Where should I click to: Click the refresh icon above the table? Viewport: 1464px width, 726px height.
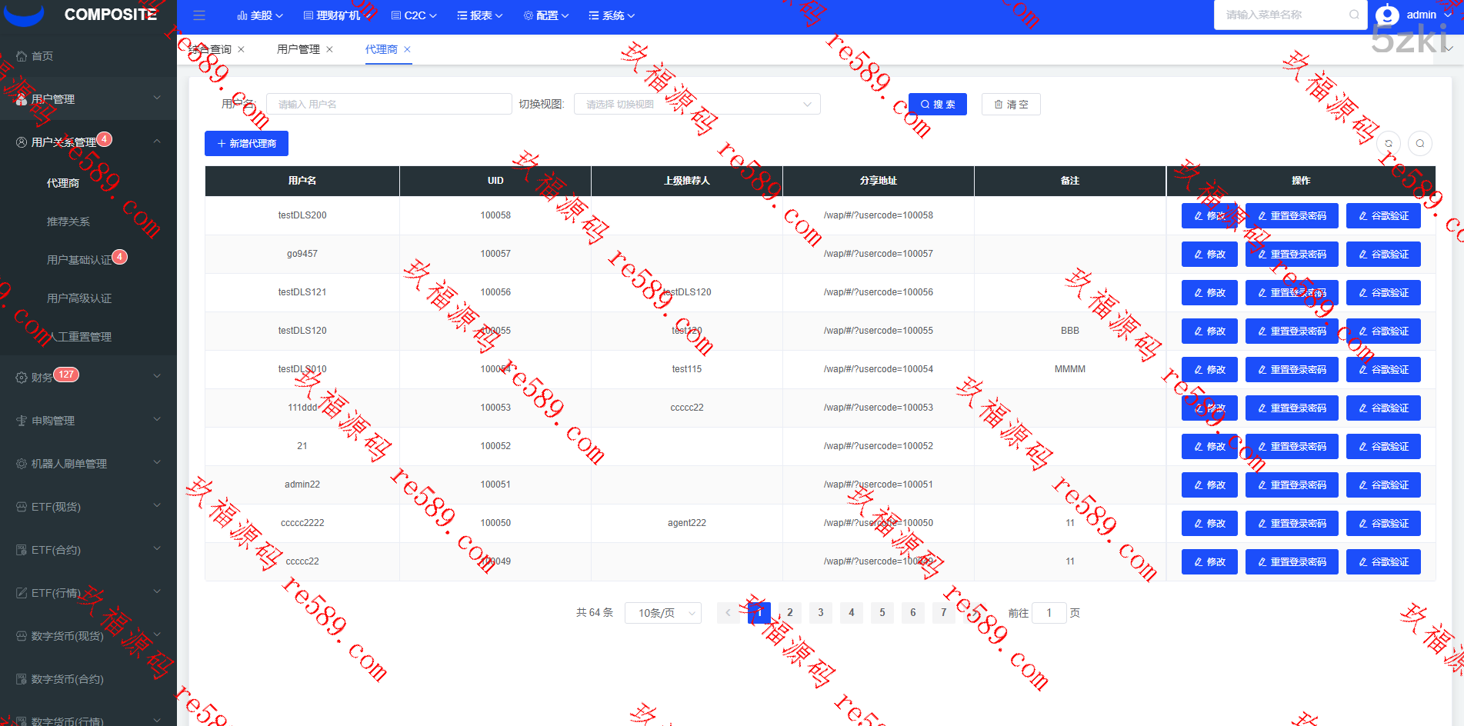point(1389,144)
